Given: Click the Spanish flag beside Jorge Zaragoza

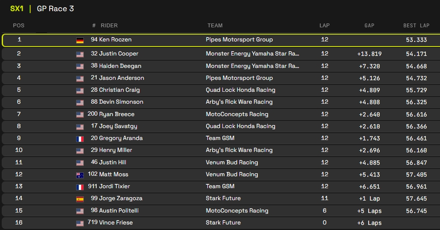Looking at the screenshot, I should [x=80, y=199].
